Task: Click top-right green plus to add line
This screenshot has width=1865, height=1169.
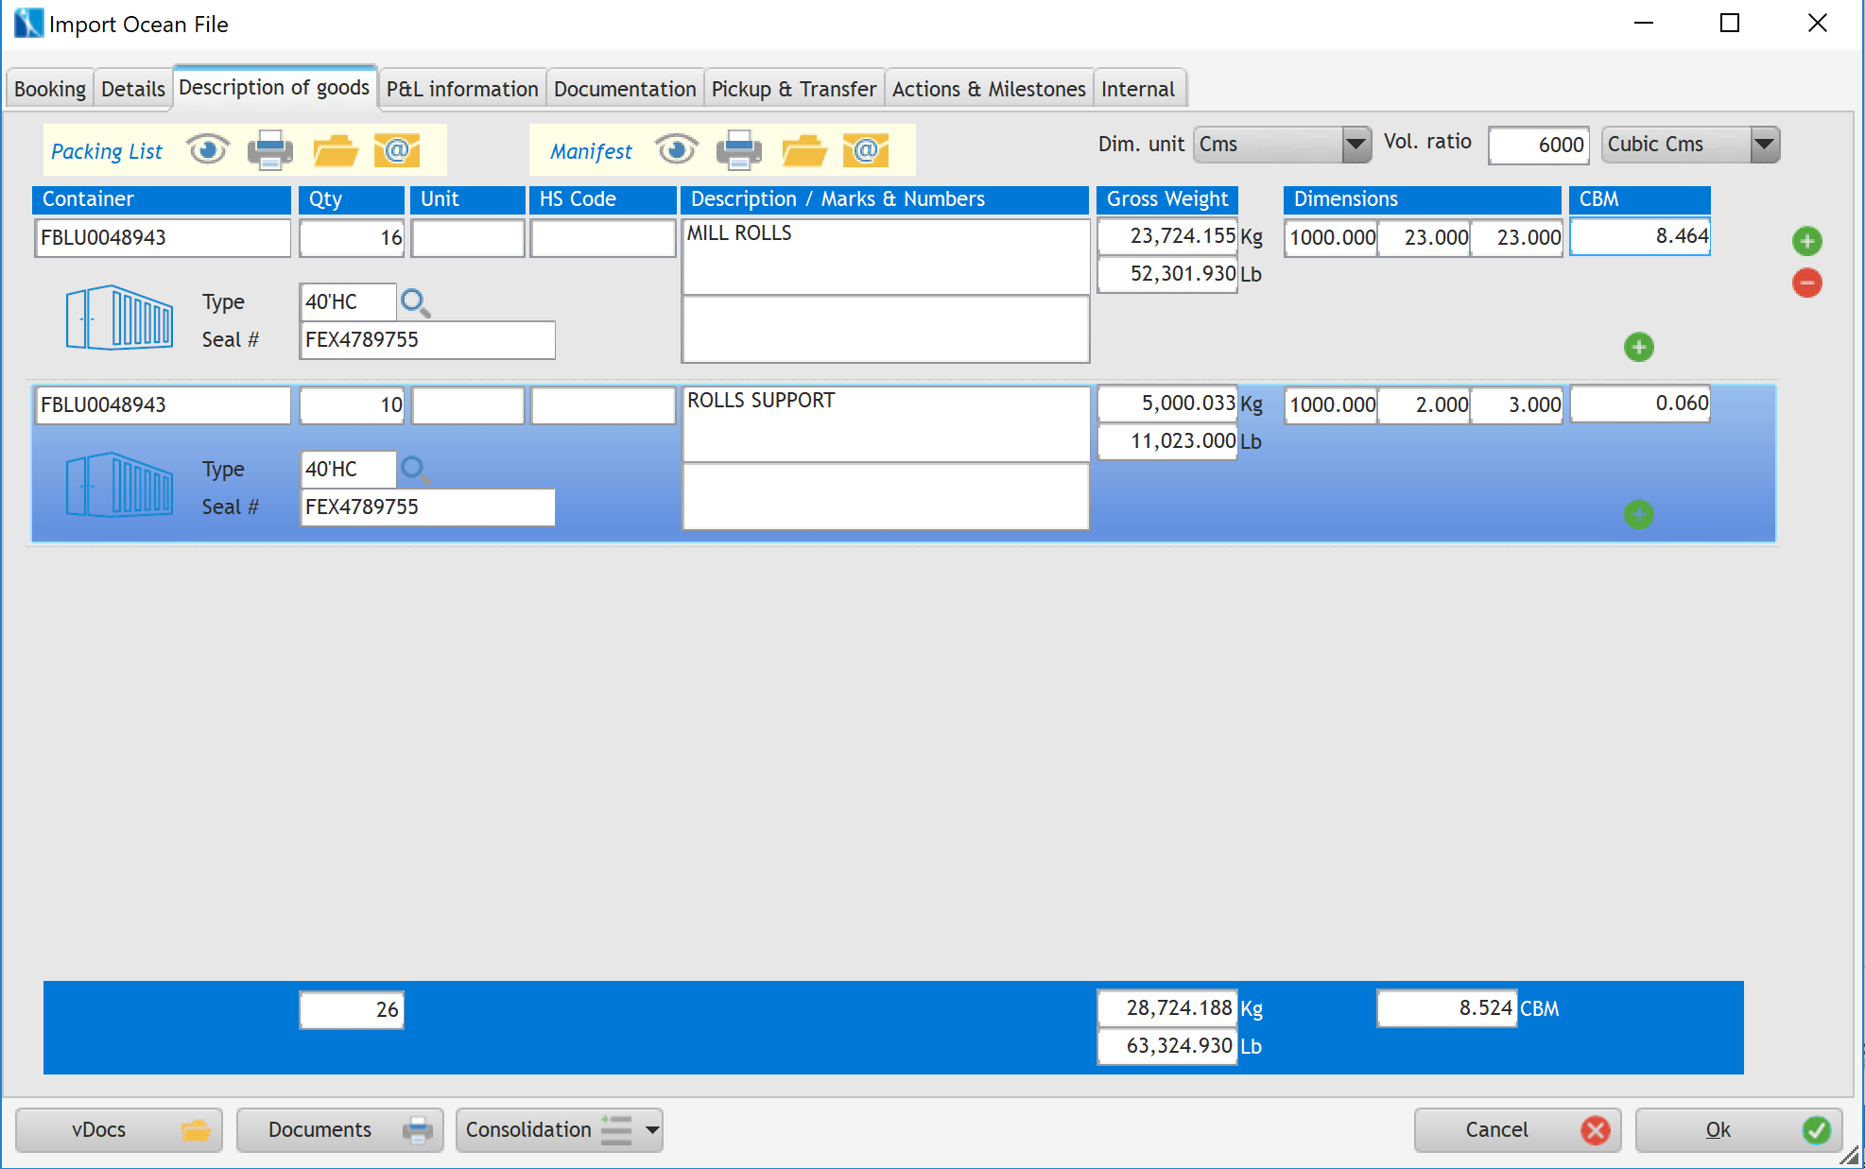Action: [1806, 241]
